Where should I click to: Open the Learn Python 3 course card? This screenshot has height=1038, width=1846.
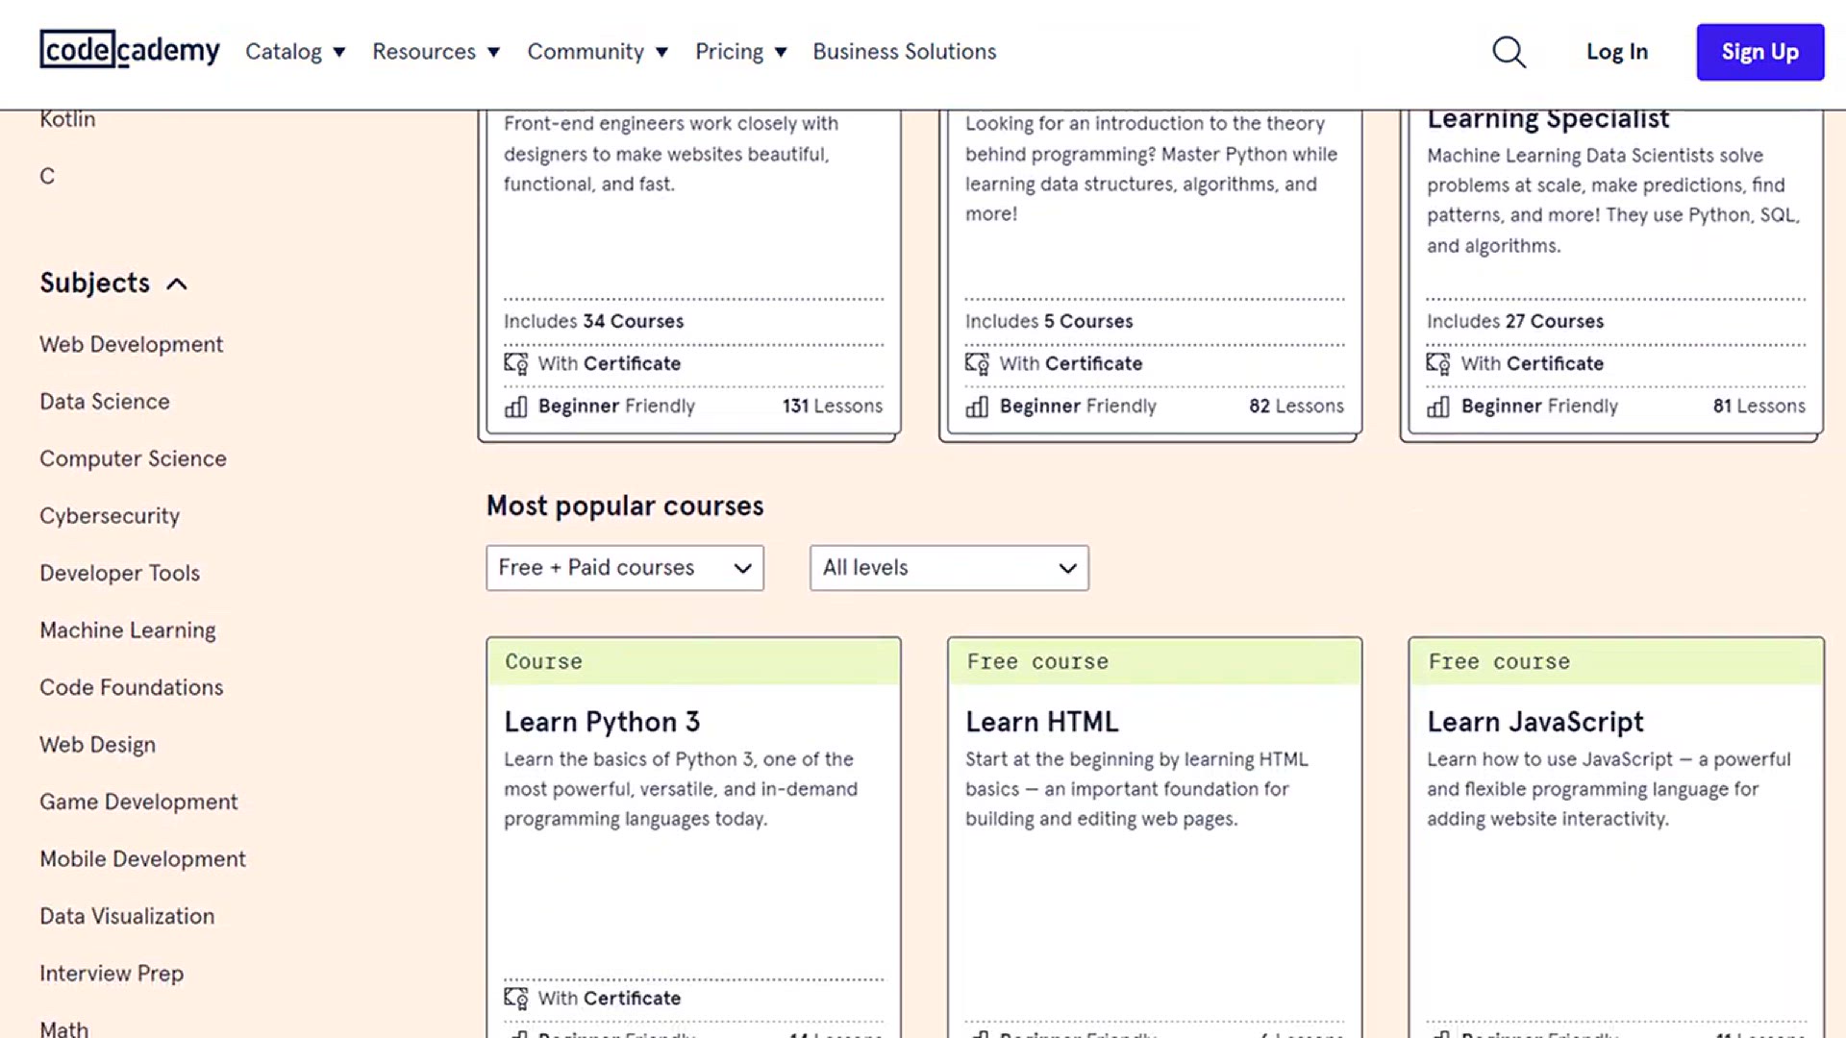(693, 837)
